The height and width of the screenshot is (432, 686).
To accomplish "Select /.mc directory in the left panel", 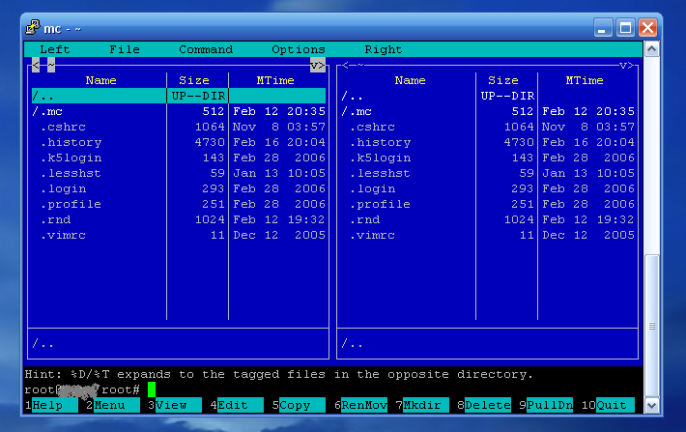I will coord(179,111).
